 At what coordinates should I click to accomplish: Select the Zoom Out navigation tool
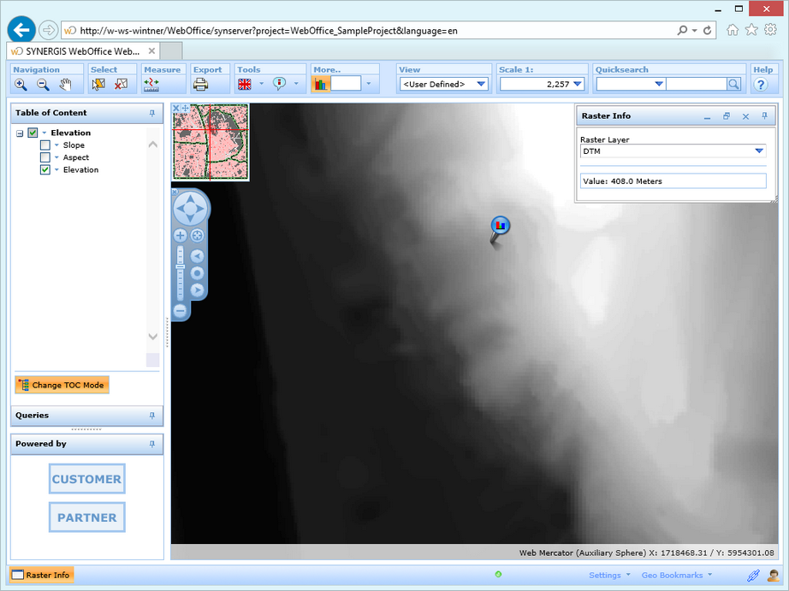click(43, 85)
